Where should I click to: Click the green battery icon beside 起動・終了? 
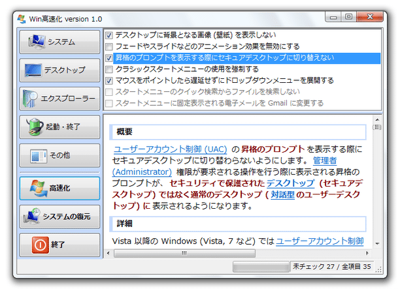pos(35,127)
